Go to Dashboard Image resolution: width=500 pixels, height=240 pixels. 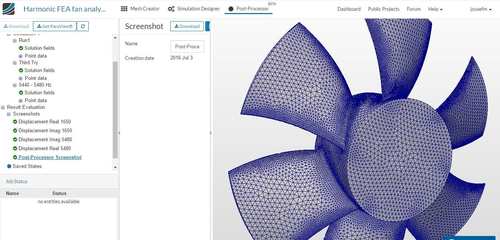[349, 9]
